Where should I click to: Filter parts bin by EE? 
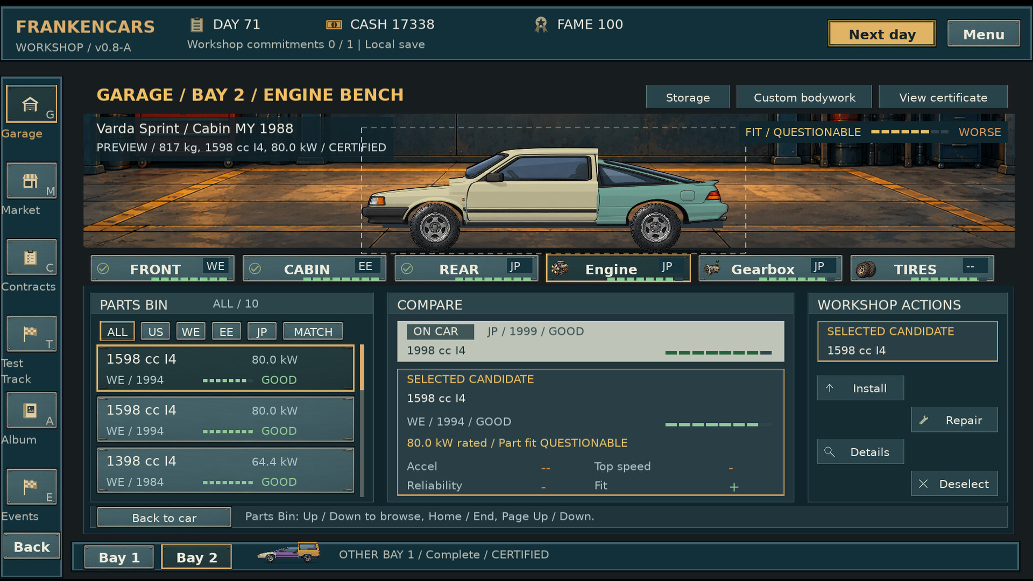227,331
